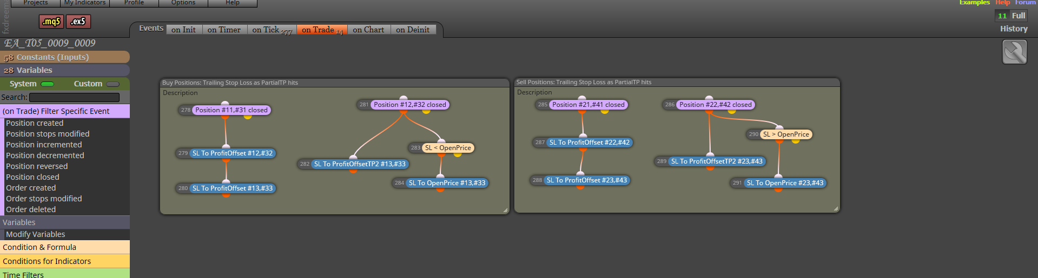Expand the Variables section with 28 items
Screen dimensions: 1038x278
click(65, 70)
